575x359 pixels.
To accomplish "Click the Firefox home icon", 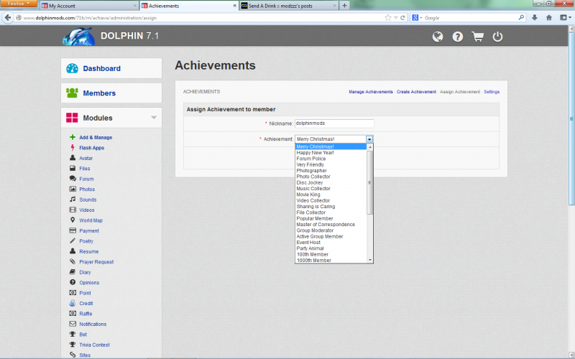I will point(549,17).
